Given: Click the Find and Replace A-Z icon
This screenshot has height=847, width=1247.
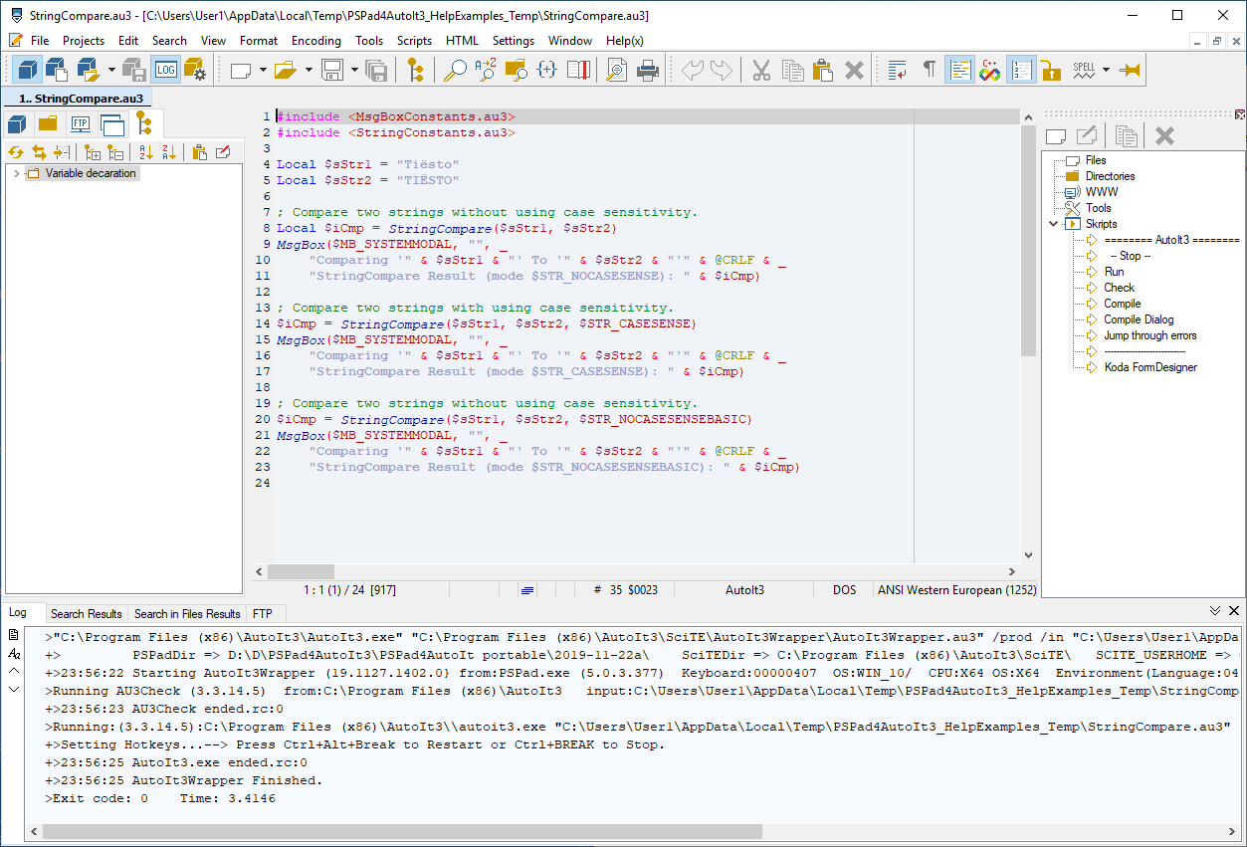Looking at the screenshot, I should [486, 70].
